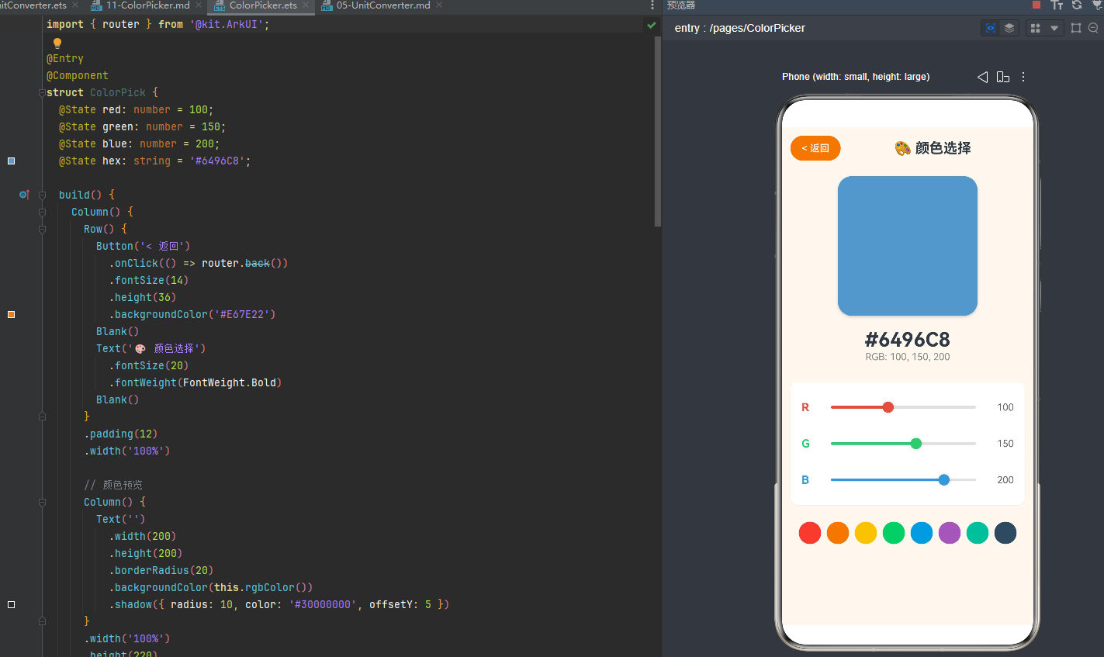Close the 11-ColorPicker.md tab
This screenshot has width=1104, height=657.
pyautogui.click(x=199, y=5)
